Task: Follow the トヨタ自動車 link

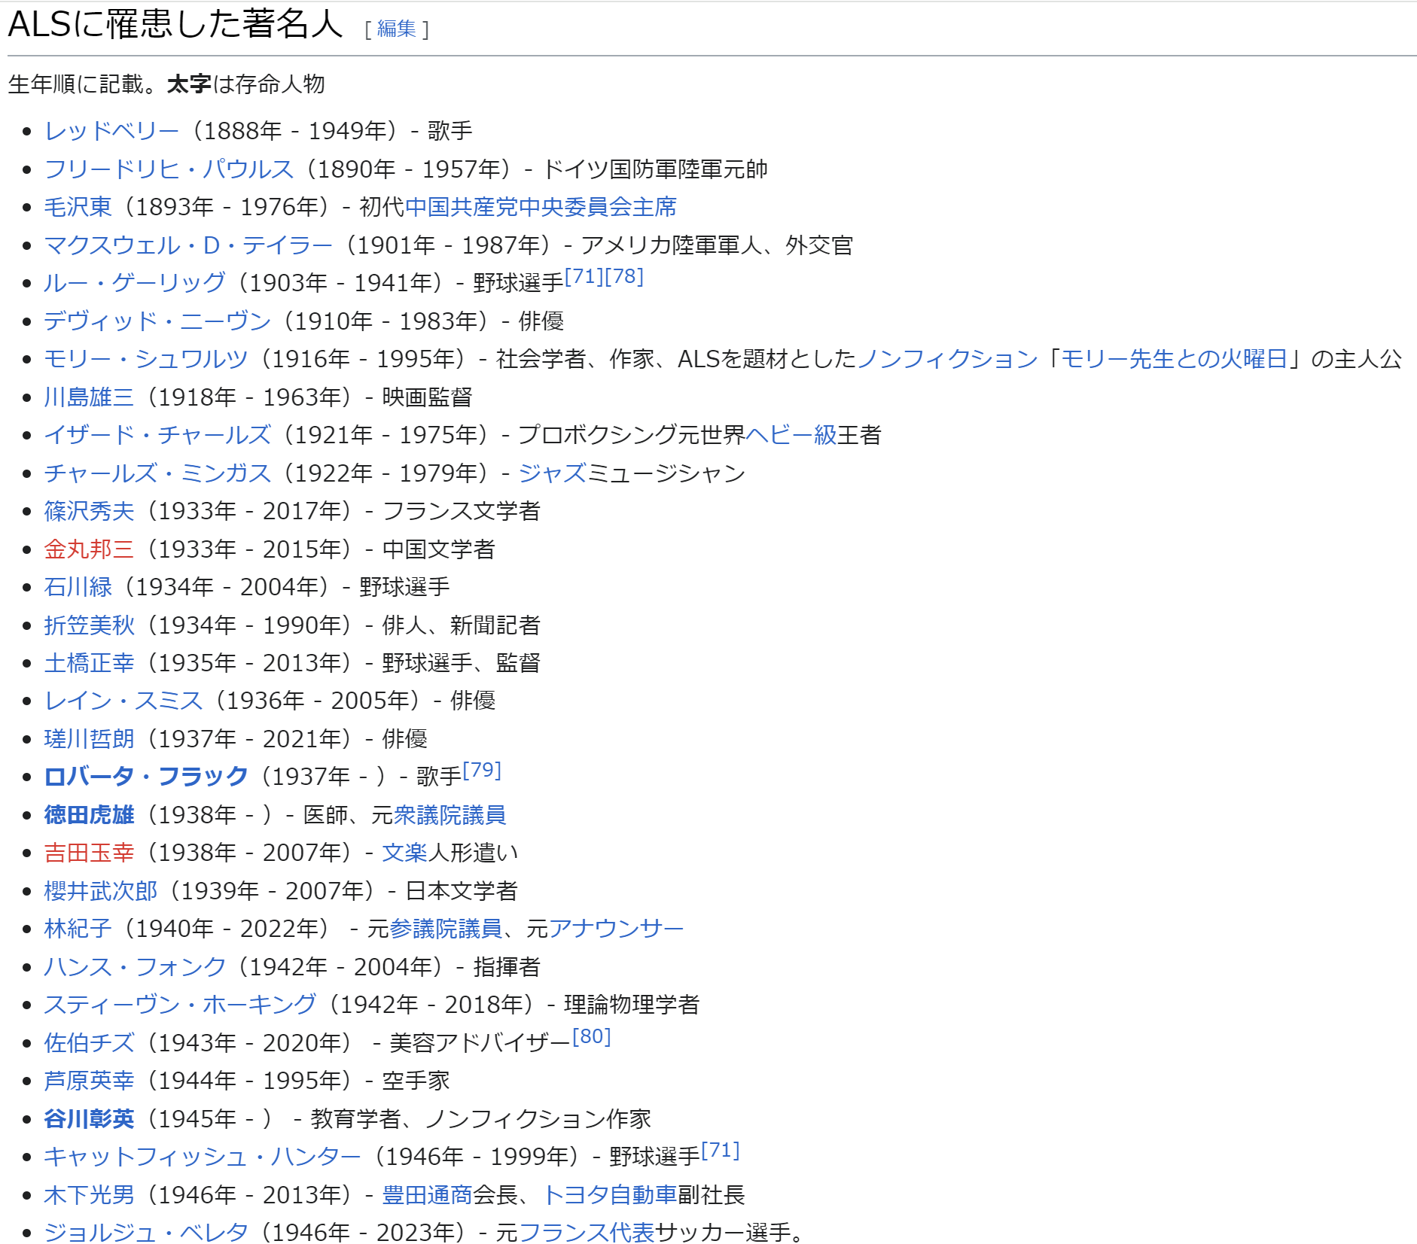Action: point(608,1195)
